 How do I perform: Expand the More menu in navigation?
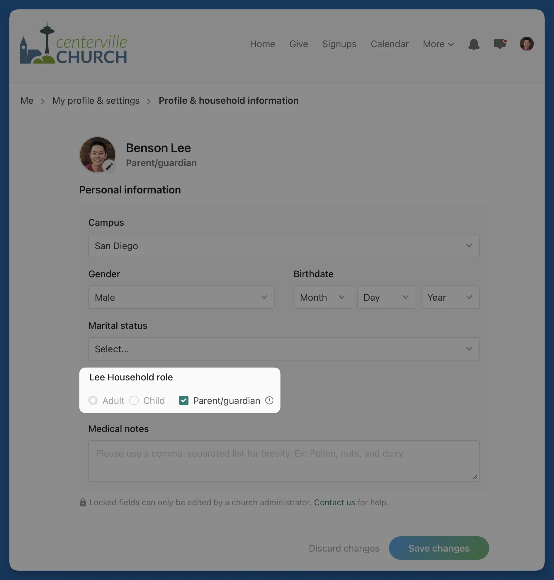pos(438,44)
